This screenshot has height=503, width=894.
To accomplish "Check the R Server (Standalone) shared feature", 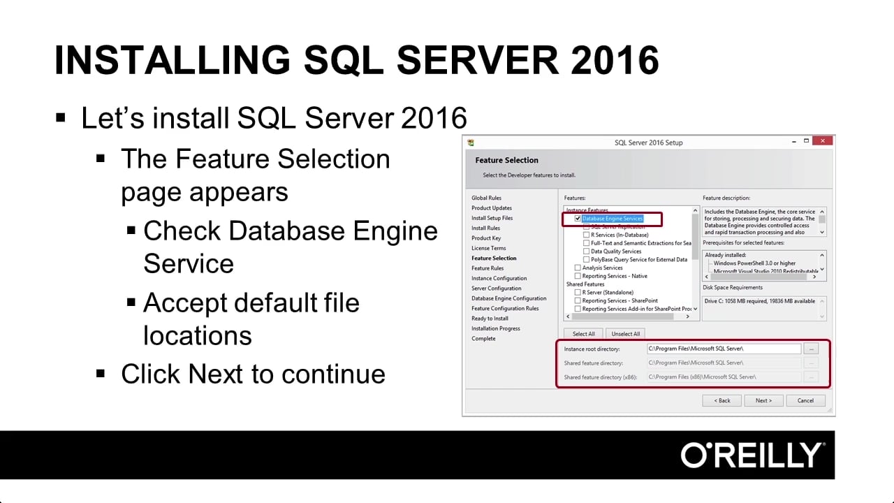I will [578, 293].
